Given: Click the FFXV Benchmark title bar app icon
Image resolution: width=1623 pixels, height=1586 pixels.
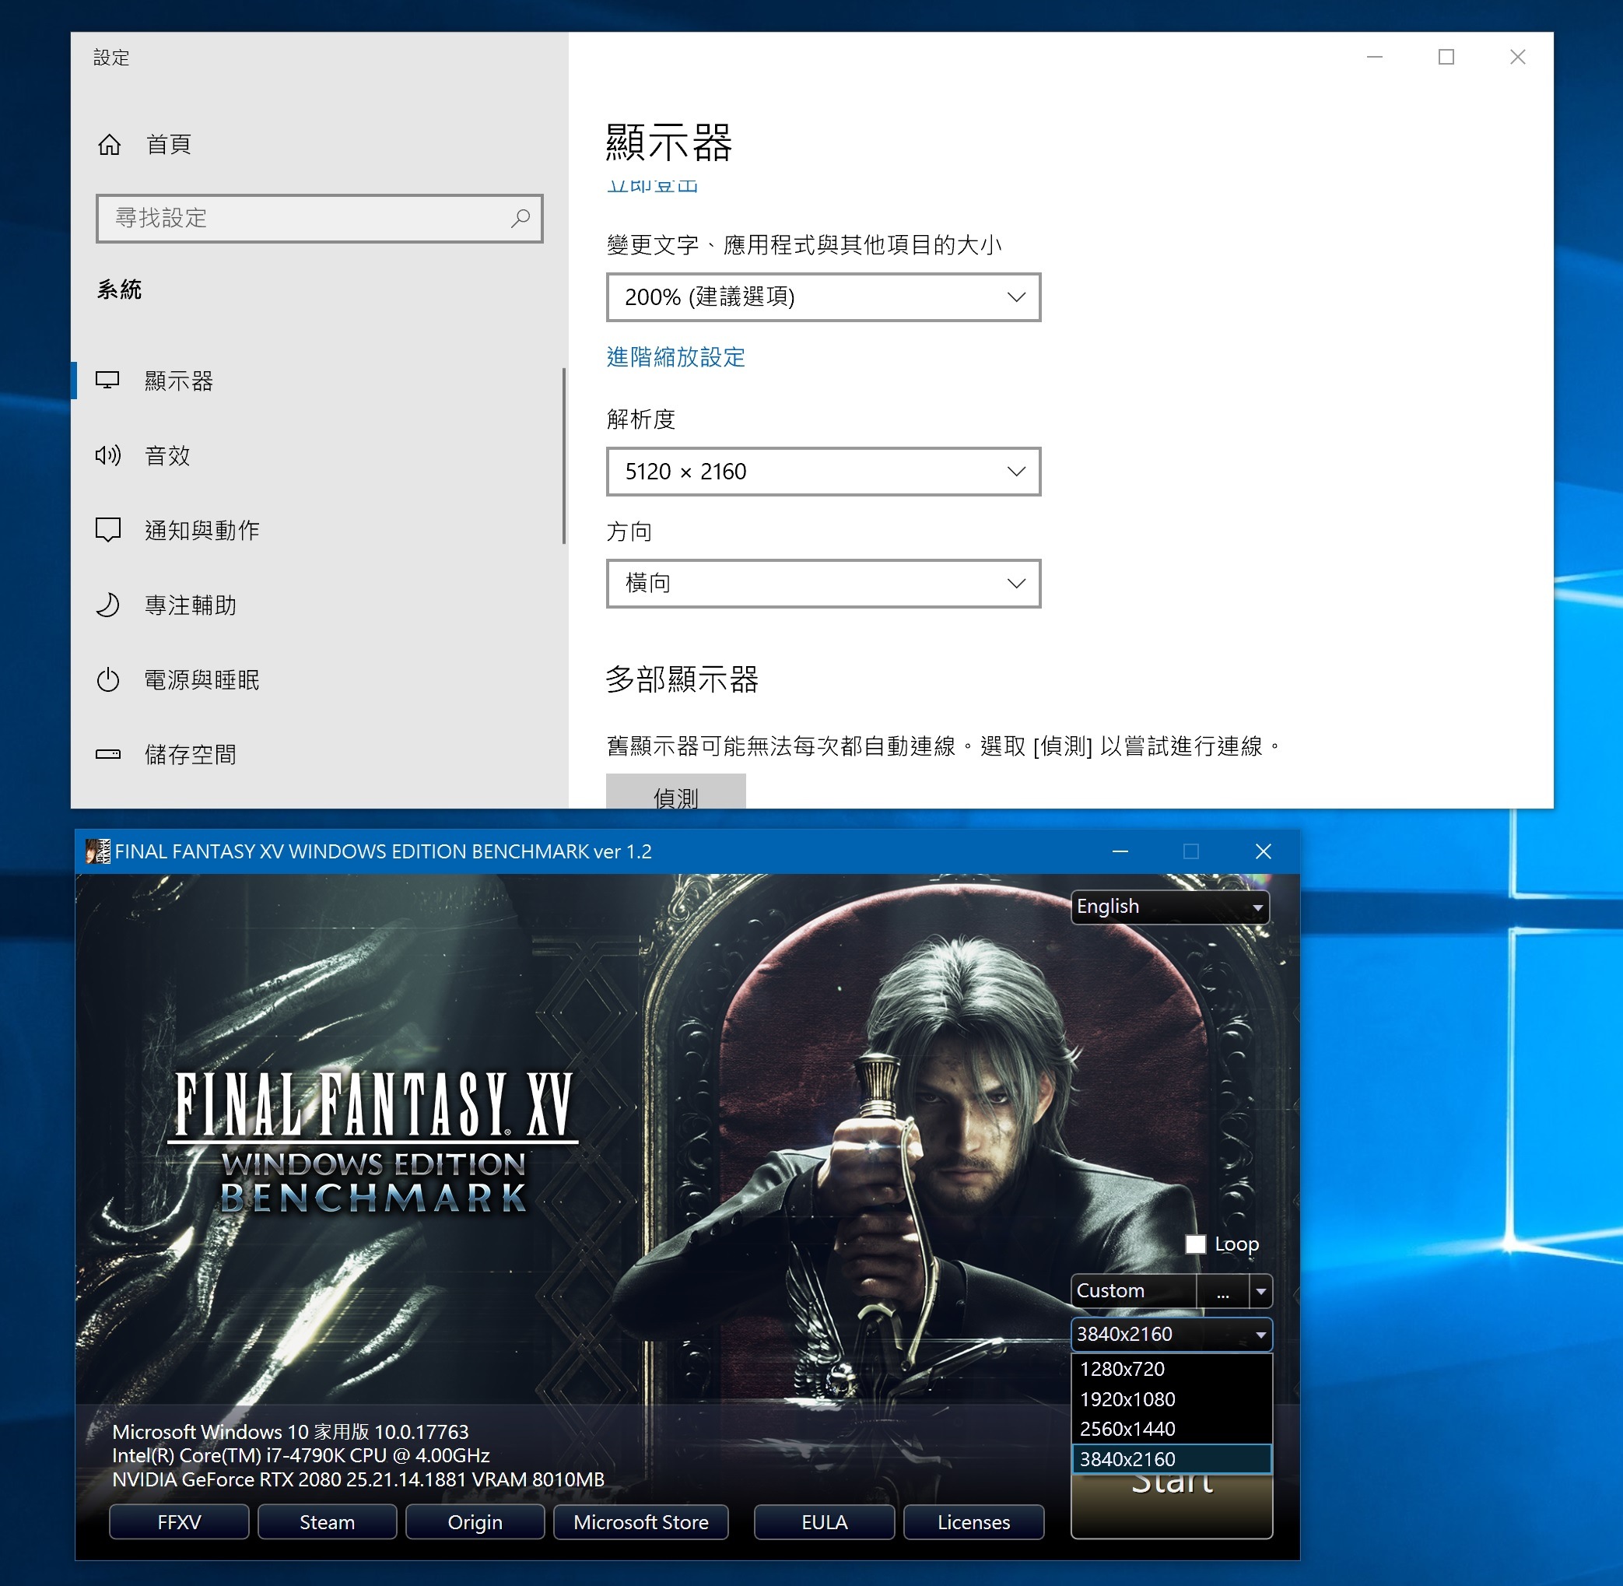Looking at the screenshot, I should (x=98, y=851).
